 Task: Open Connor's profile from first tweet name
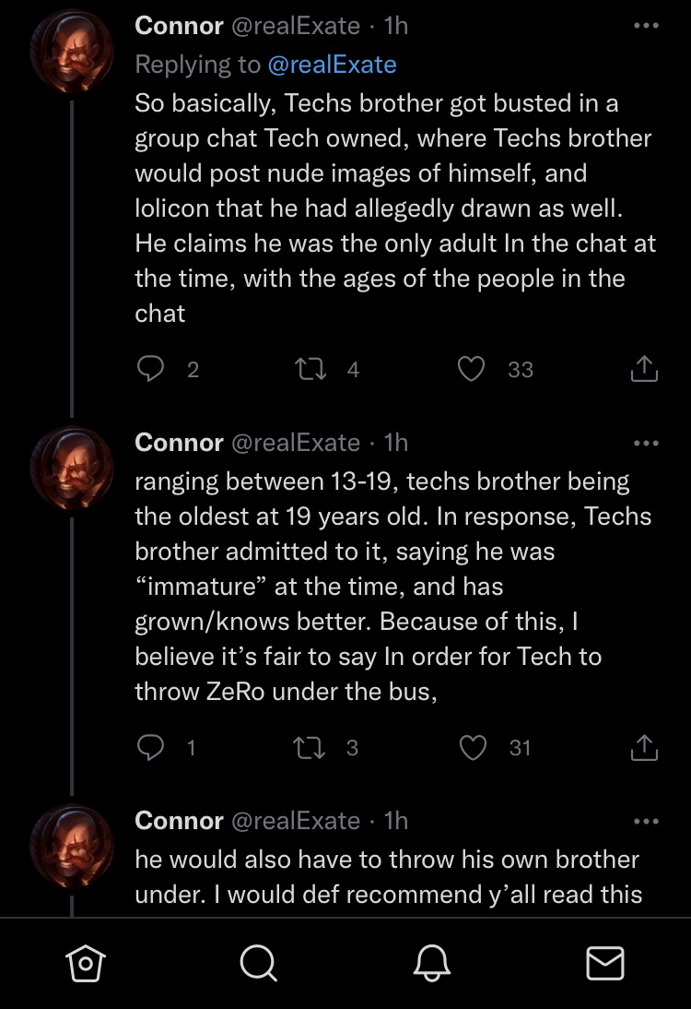coord(180,26)
